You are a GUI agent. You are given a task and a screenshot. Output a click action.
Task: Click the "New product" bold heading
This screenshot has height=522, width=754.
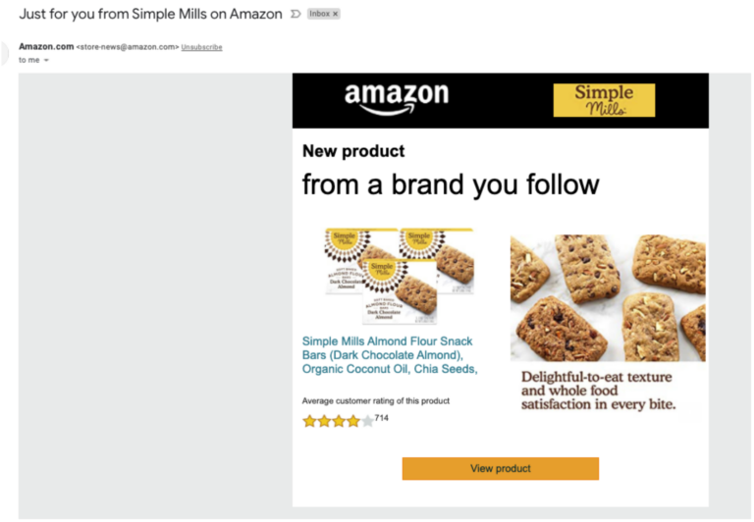tap(353, 151)
